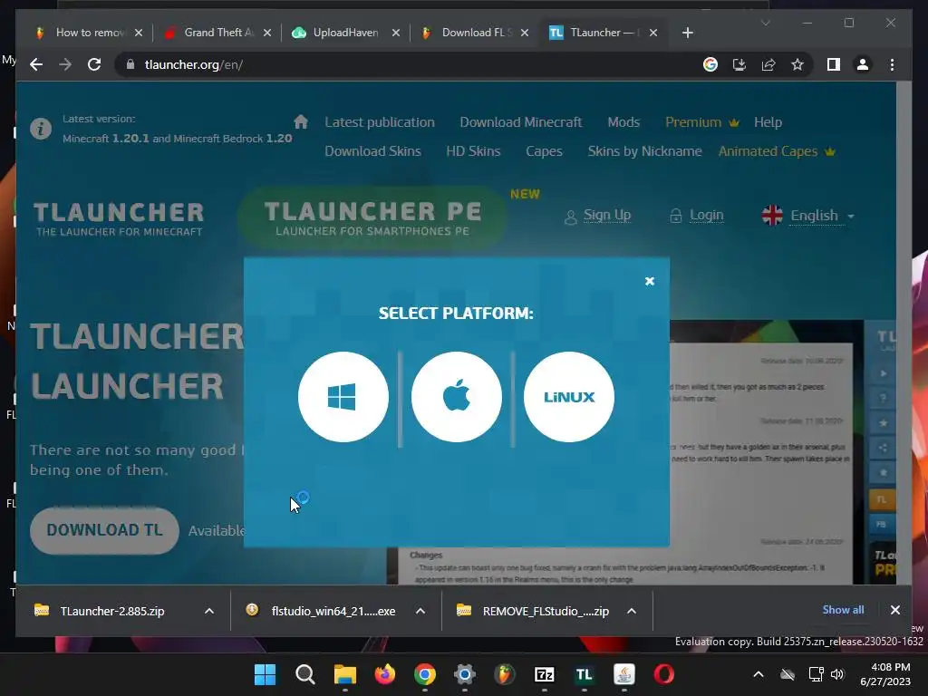
Task: Open the Chrome profile icon
Action: pos(863,64)
